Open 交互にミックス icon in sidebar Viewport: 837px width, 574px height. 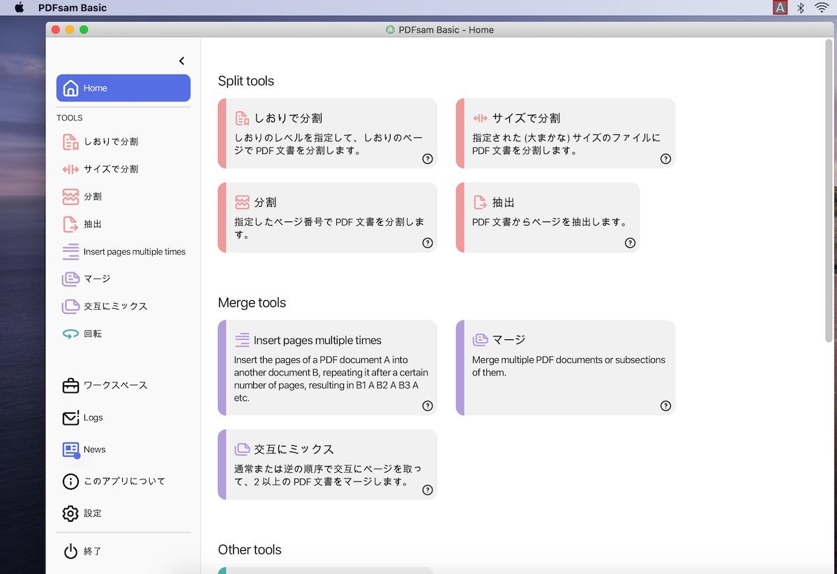70,307
